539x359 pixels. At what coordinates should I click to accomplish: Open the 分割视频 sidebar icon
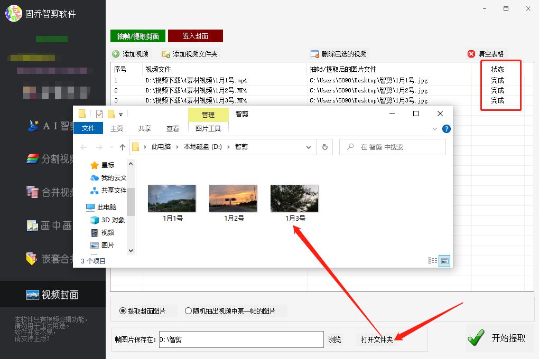click(x=33, y=159)
